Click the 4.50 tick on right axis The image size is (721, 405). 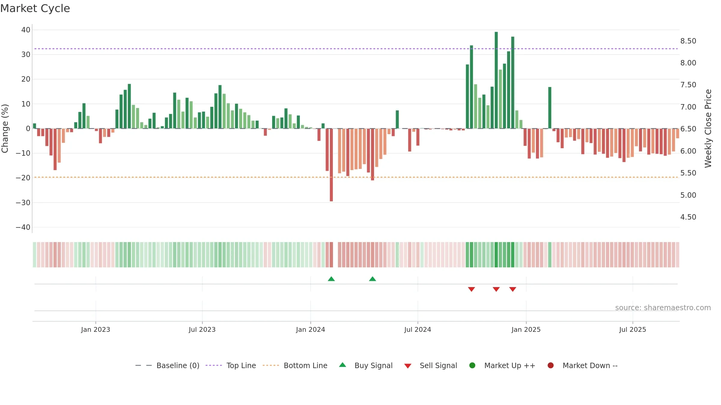pyautogui.click(x=688, y=217)
